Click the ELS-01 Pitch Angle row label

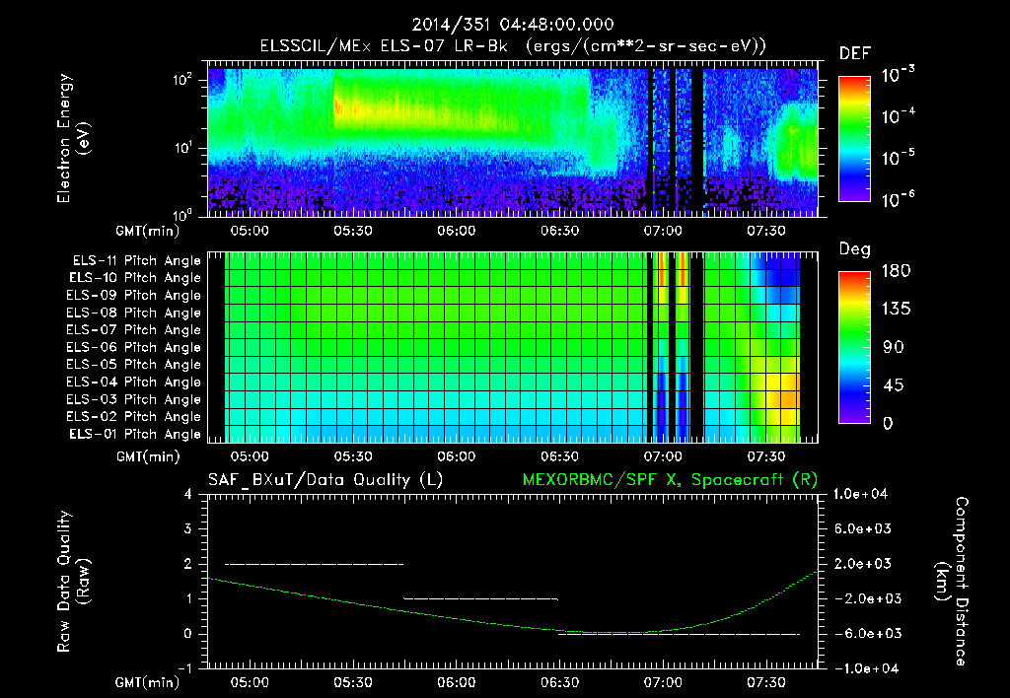point(135,435)
